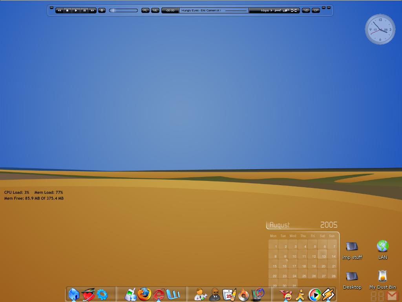Adjust the player volume slider
This screenshot has width=402, height=302.
123,11
